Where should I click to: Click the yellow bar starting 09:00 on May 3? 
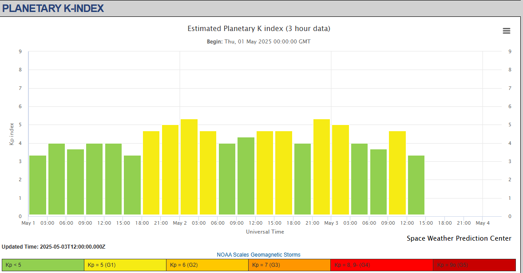pyautogui.click(x=397, y=173)
